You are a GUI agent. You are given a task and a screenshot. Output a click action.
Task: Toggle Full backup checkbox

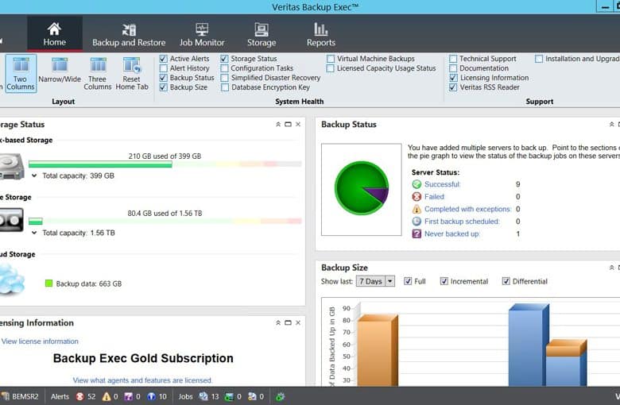coord(408,281)
